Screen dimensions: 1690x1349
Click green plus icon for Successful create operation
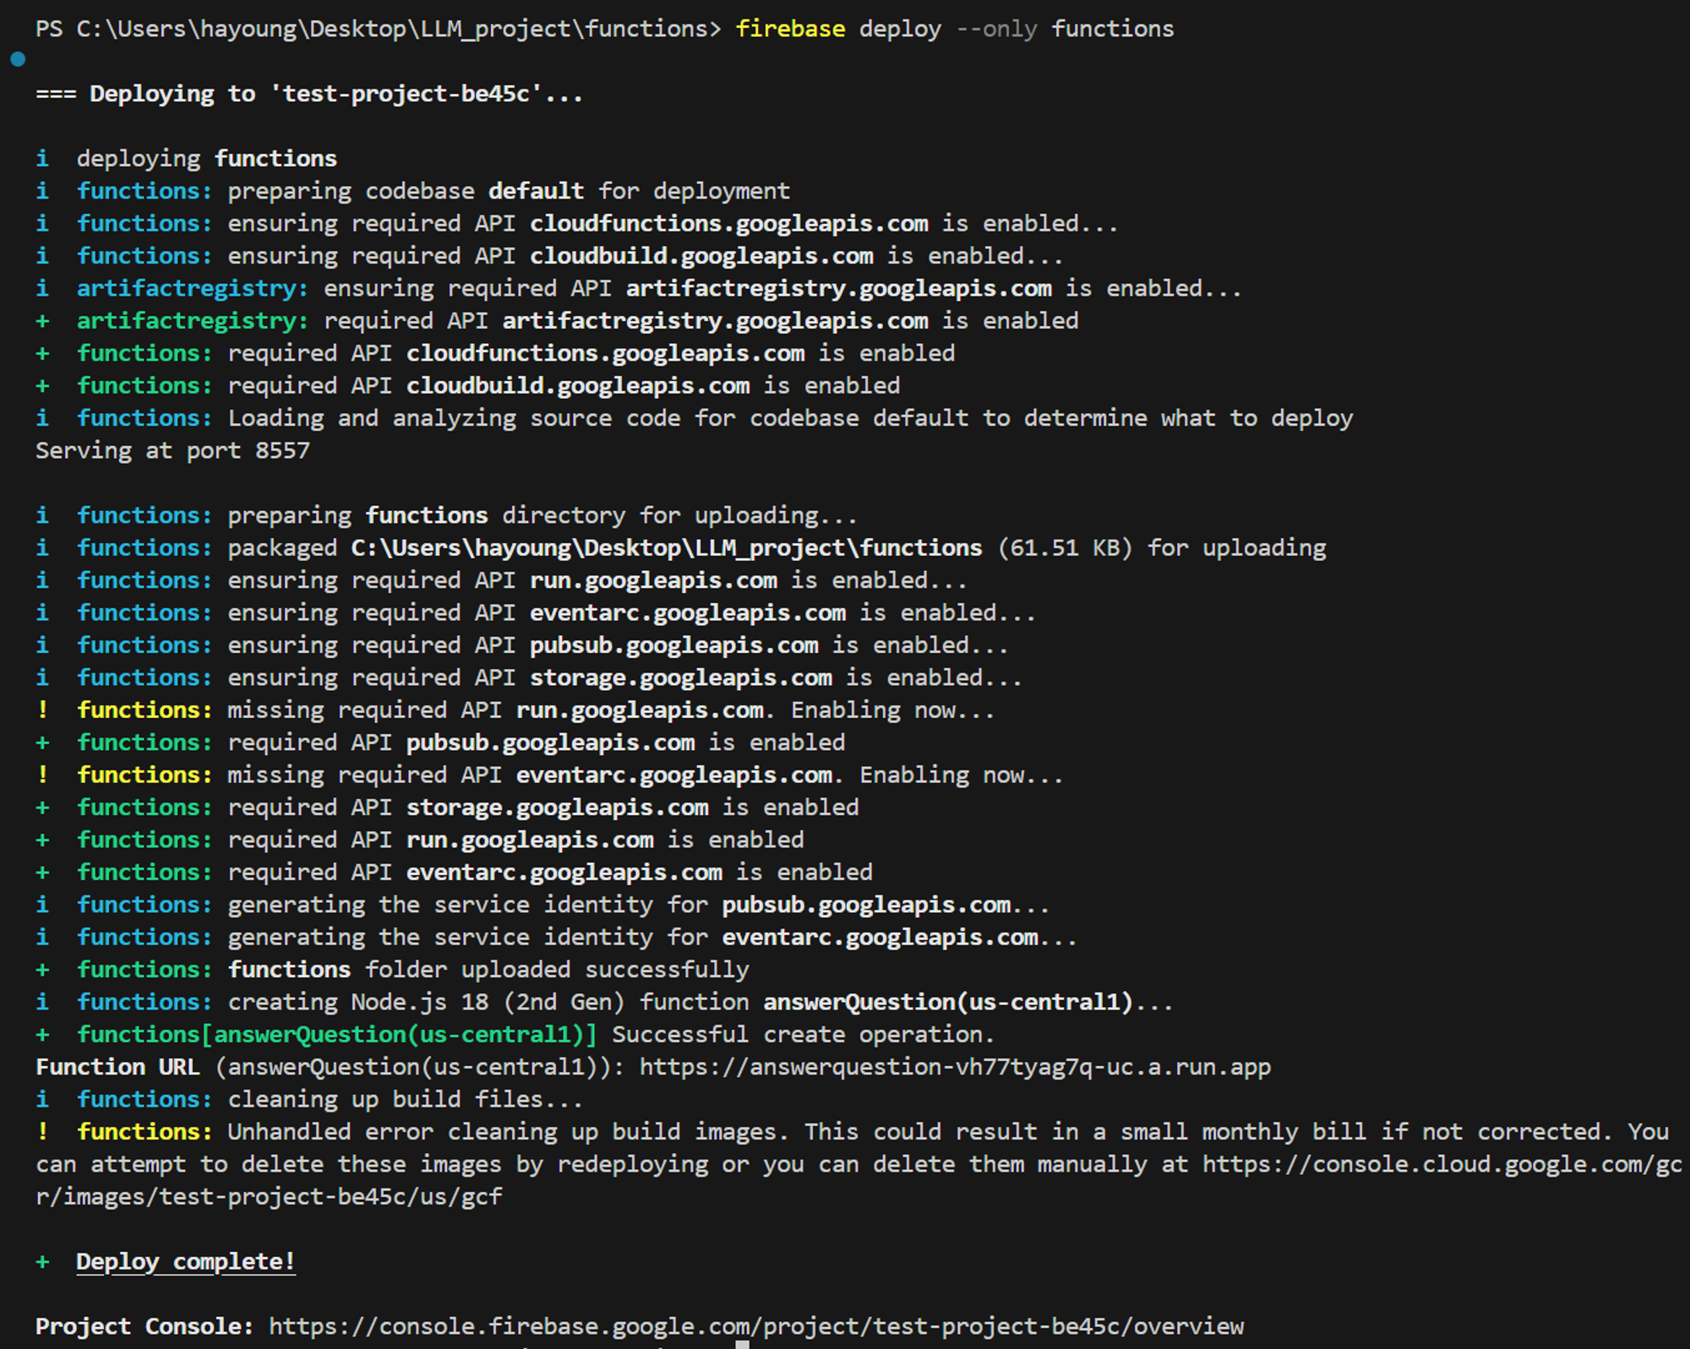[42, 1034]
